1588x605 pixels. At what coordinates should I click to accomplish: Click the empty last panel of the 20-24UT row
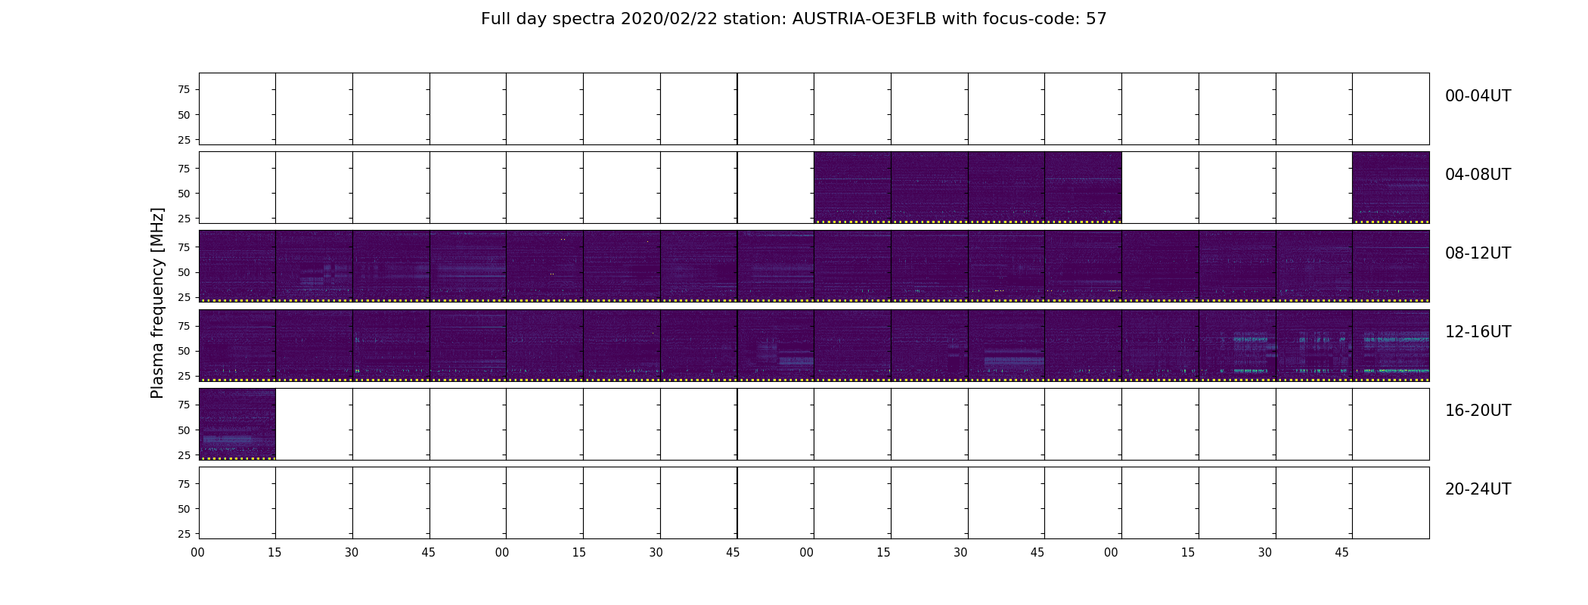[x=1391, y=503]
